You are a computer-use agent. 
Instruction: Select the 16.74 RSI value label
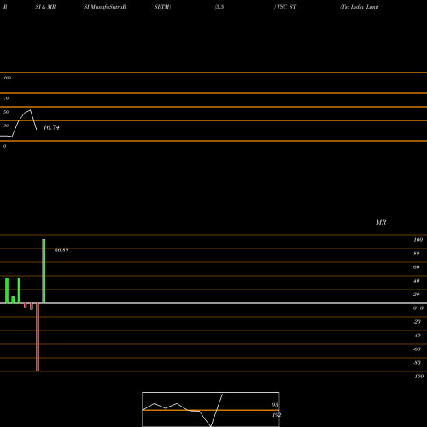point(51,127)
